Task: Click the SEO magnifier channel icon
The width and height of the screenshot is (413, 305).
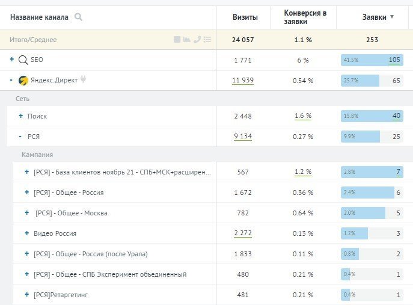Action: click(23, 60)
